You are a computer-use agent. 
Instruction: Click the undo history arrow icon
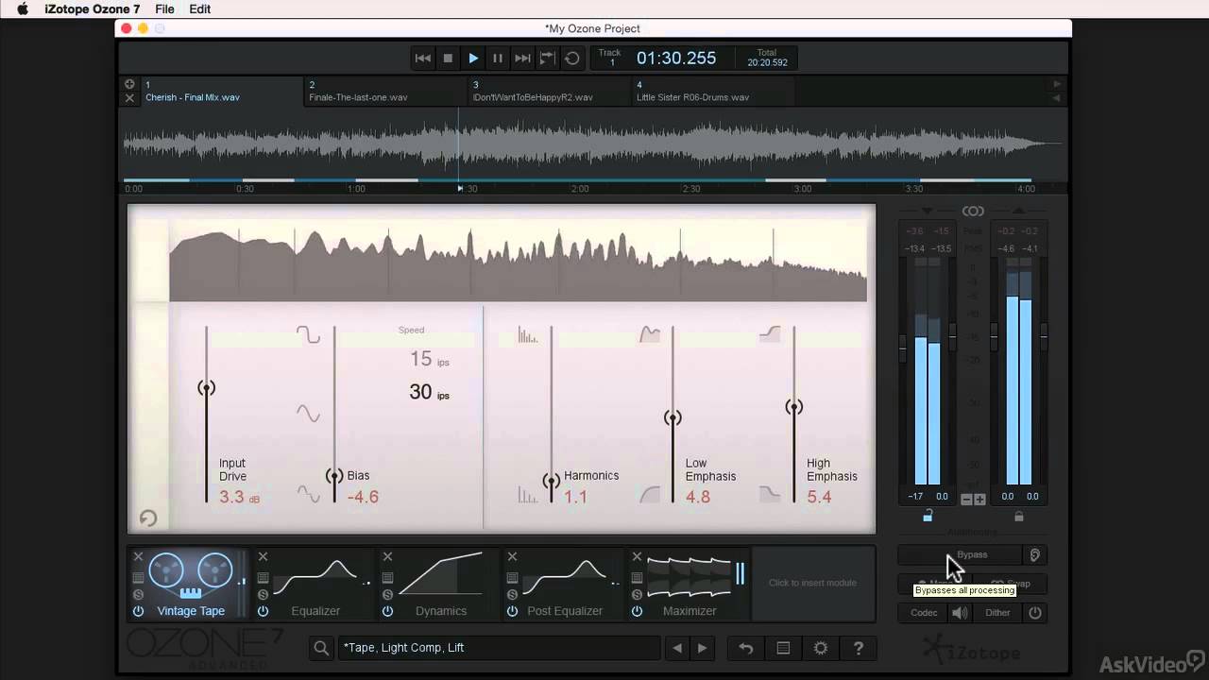(745, 648)
